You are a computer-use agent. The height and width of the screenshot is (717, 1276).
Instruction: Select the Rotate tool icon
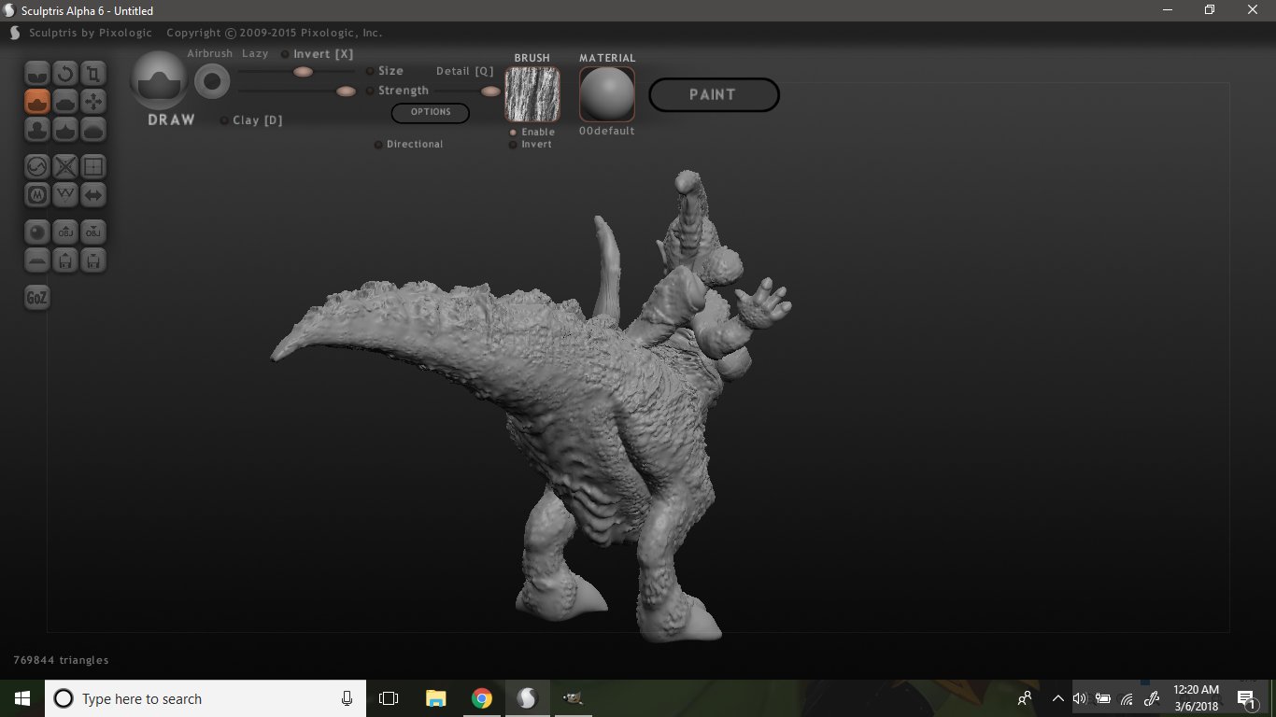(64, 73)
